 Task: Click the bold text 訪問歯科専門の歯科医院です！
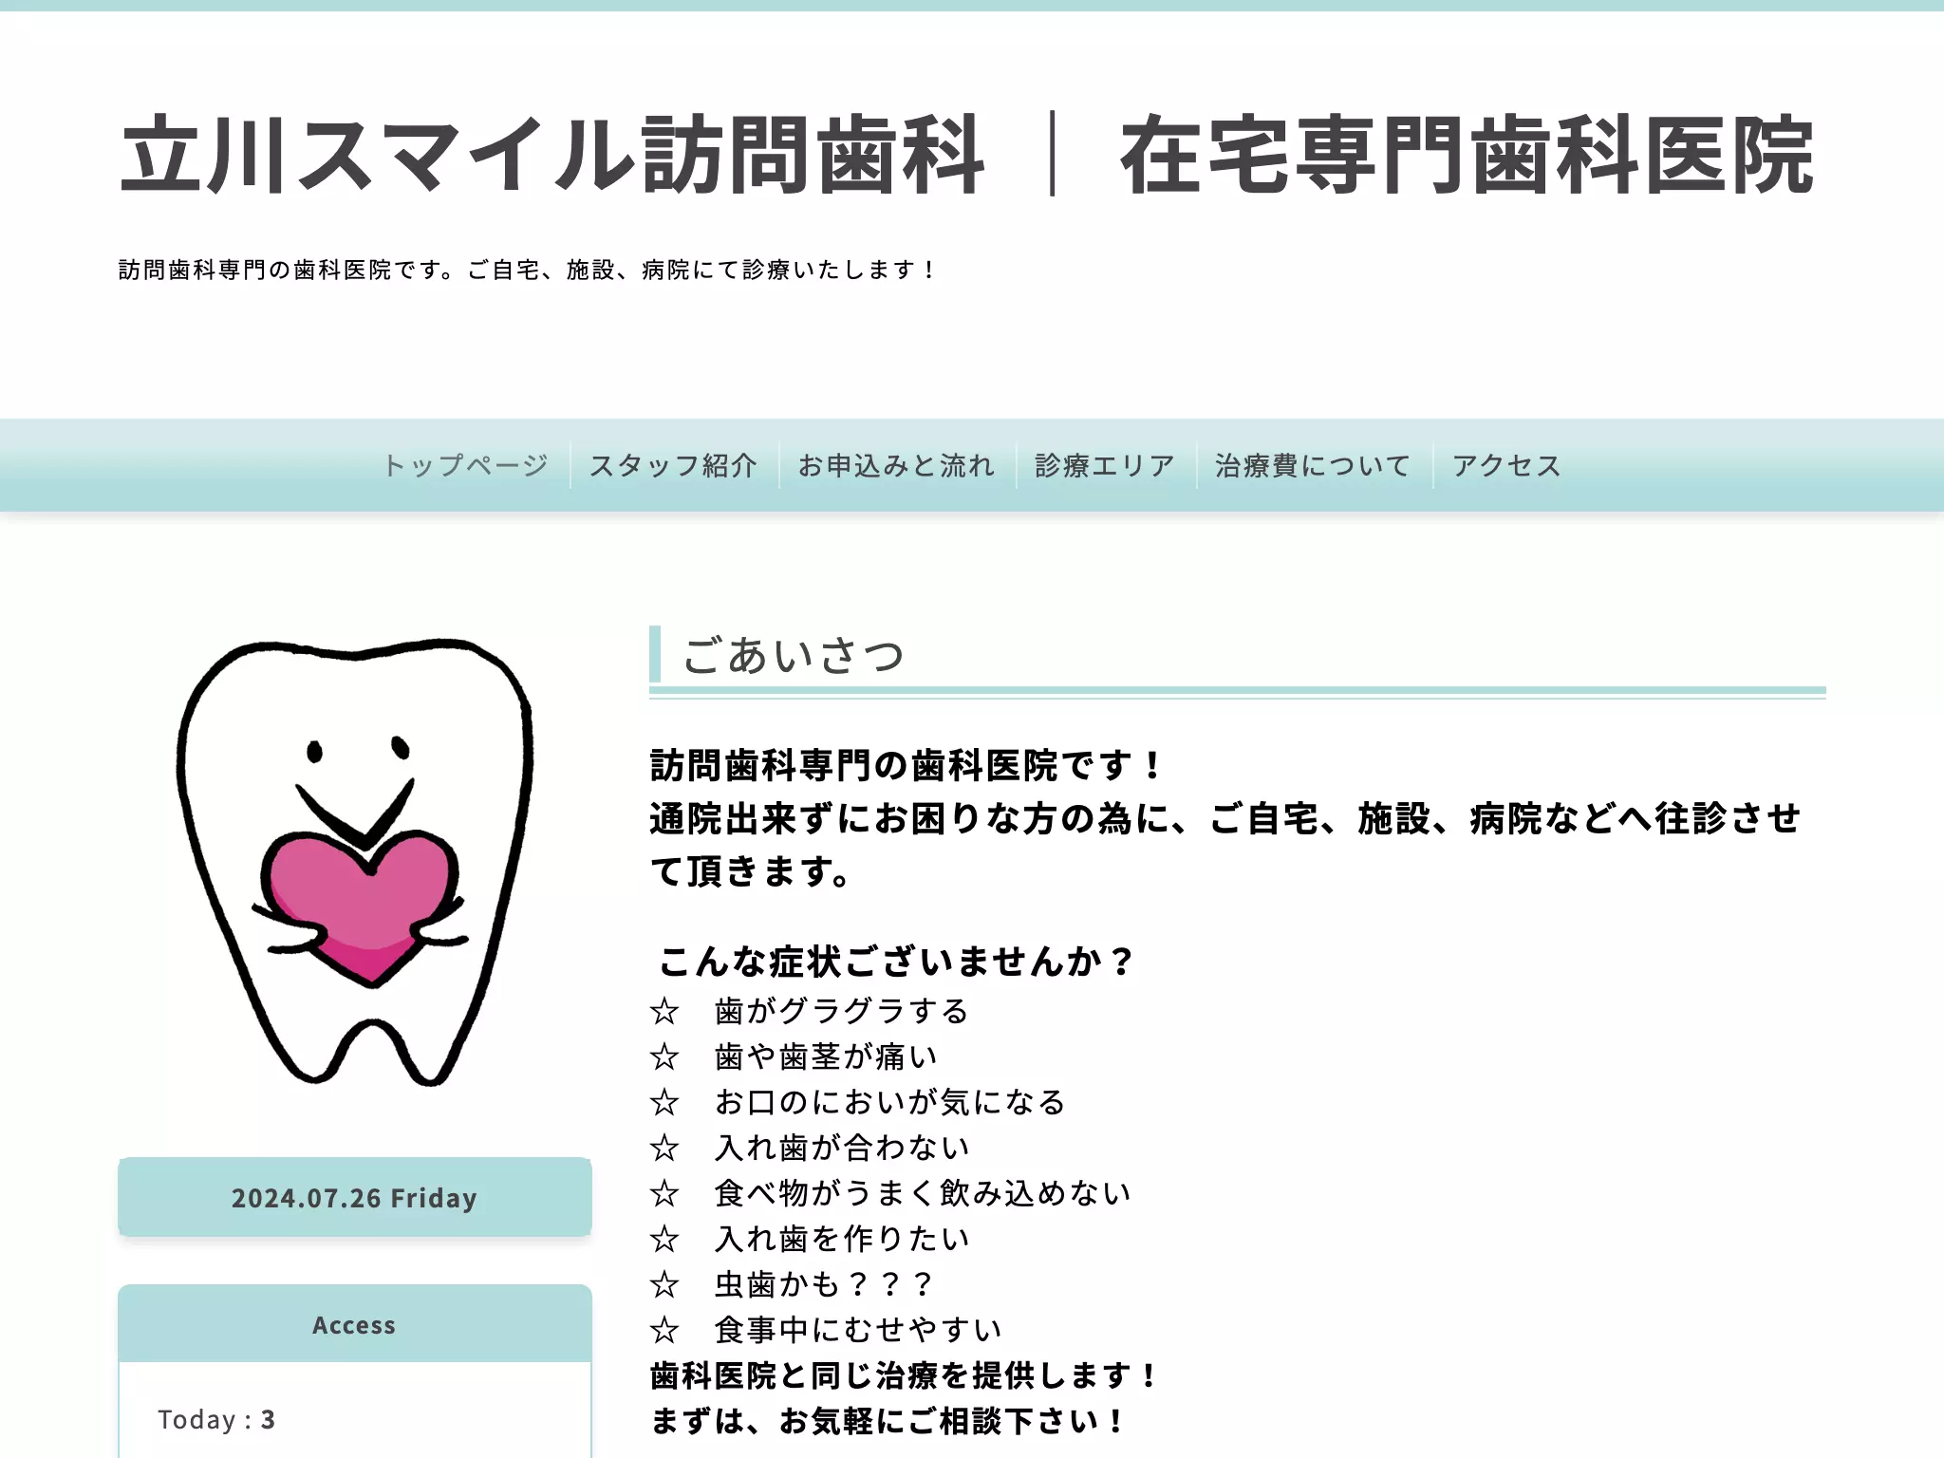(907, 765)
